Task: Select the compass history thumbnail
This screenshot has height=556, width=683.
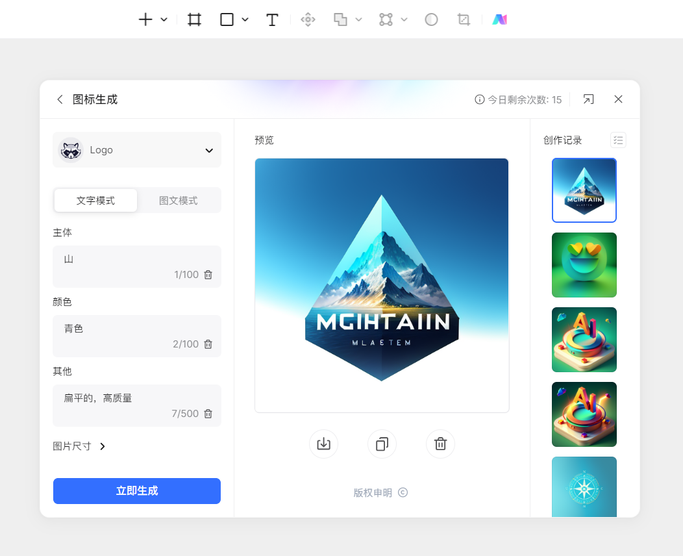Action: click(584, 486)
